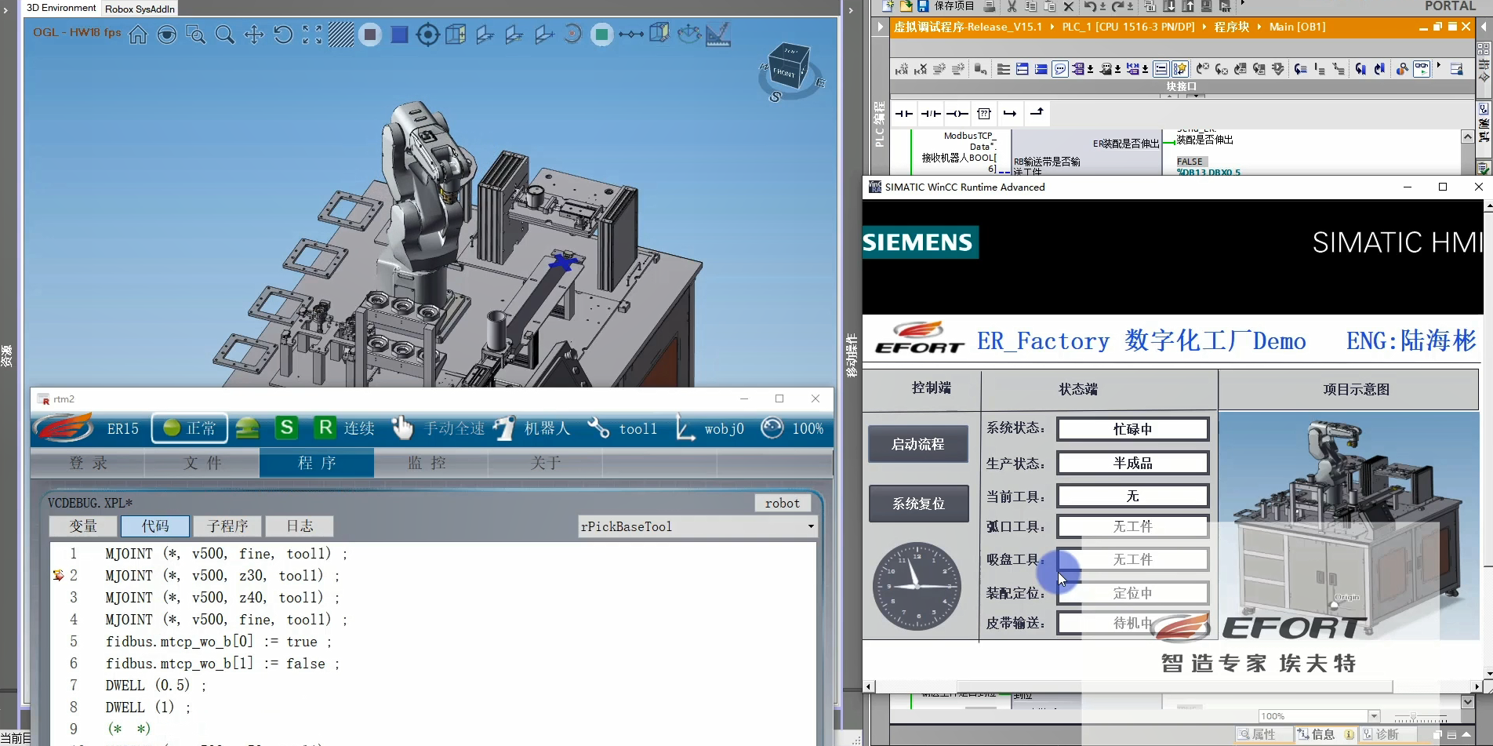
Task: Open the rPickBaseTool routine dropdown
Action: [x=811, y=526]
